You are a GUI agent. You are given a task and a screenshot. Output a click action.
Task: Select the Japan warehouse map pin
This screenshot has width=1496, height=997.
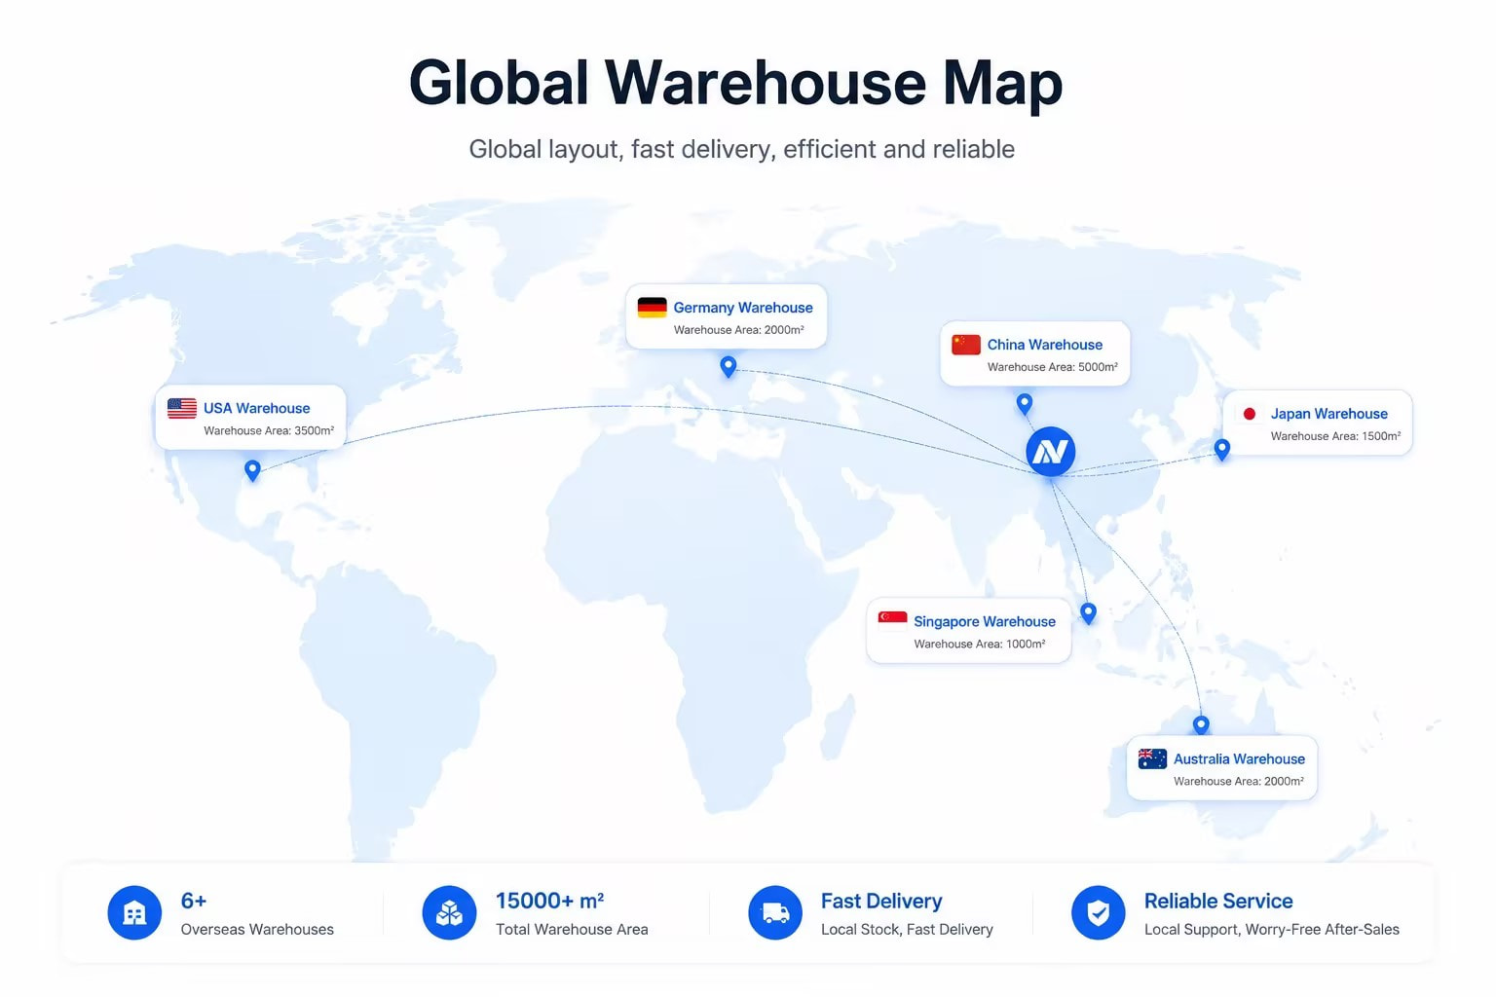click(x=1221, y=449)
